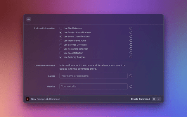Click the back arrow button
The height and width of the screenshot is (117, 187).
point(28,19)
